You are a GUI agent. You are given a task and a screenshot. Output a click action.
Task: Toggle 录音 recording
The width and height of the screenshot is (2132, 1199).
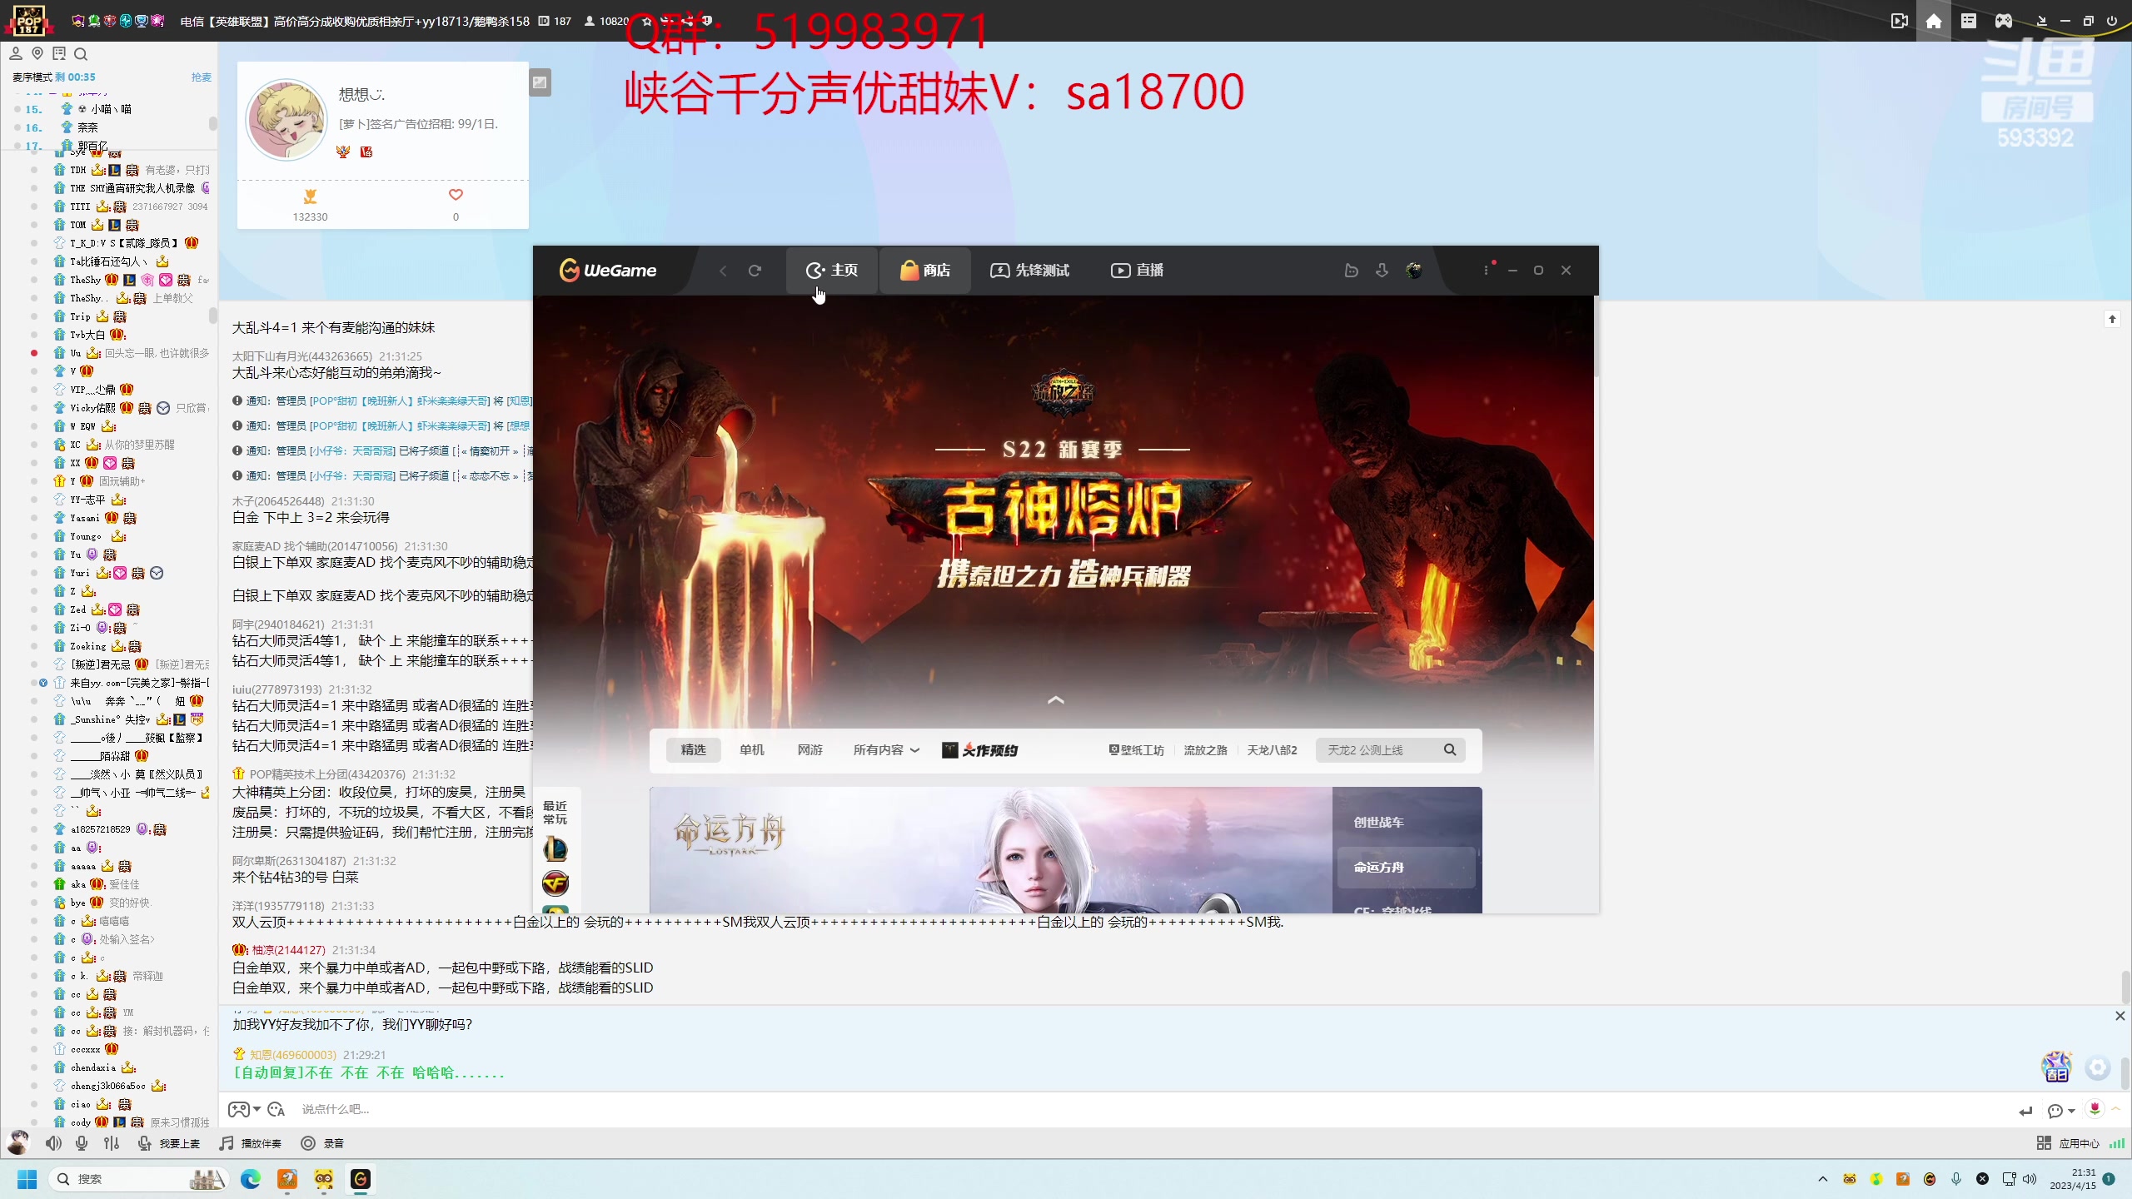coord(322,1143)
